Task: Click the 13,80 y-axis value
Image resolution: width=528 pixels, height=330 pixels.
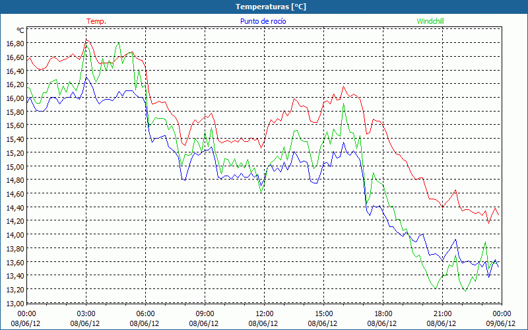Action: pos(15,249)
